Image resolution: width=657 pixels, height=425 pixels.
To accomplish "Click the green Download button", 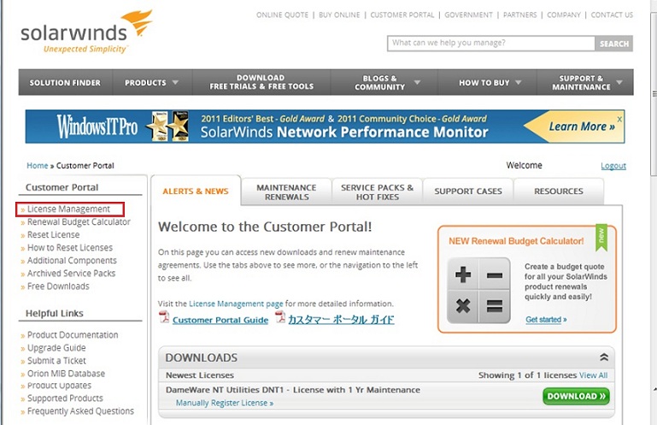I will point(576,396).
